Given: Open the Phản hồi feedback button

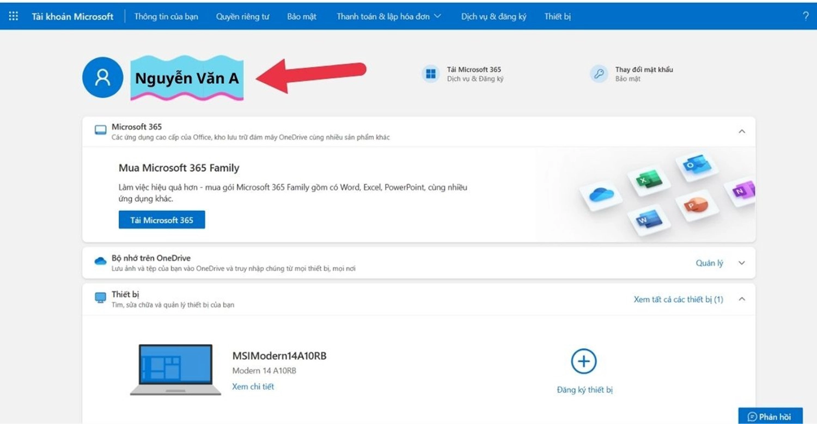Looking at the screenshot, I should (x=770, y=416).
